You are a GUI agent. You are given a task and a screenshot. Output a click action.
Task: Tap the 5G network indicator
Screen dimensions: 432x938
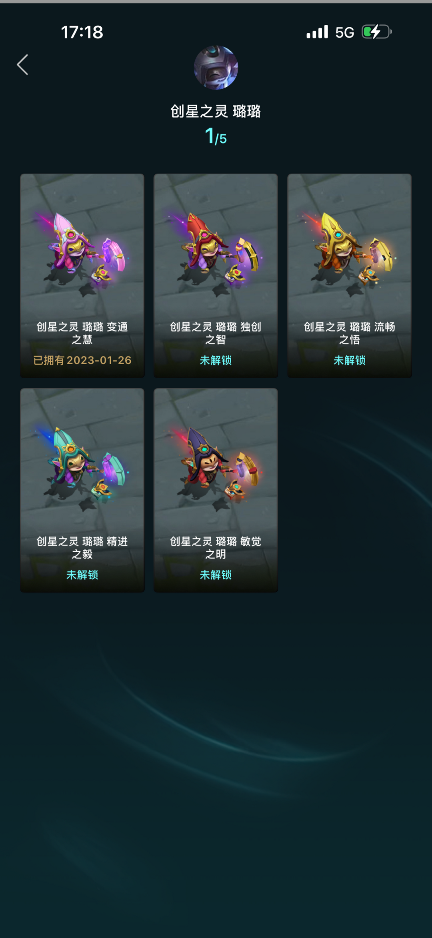[344, 32]
